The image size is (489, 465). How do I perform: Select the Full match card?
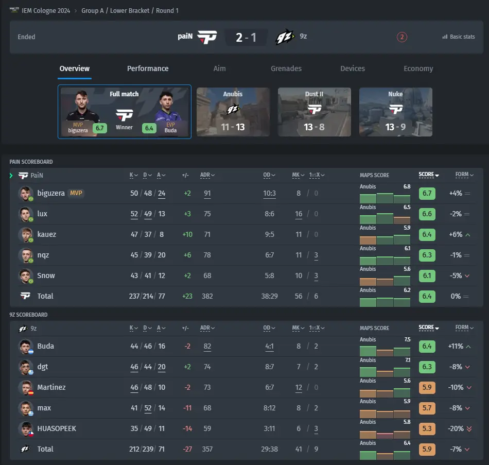tap(125, 112)
